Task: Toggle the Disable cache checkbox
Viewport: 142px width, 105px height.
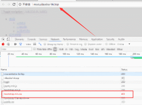Action: click(x=85, y=44)
